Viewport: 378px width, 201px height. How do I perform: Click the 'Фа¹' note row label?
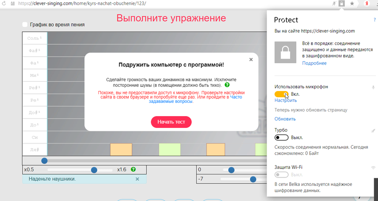pyautogui.click(x=34, y=63)
